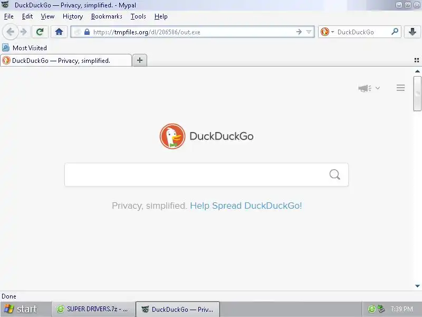Follow the Help Spread DuckDuckGo! link

pyautogui.click(x=246, y=206)
